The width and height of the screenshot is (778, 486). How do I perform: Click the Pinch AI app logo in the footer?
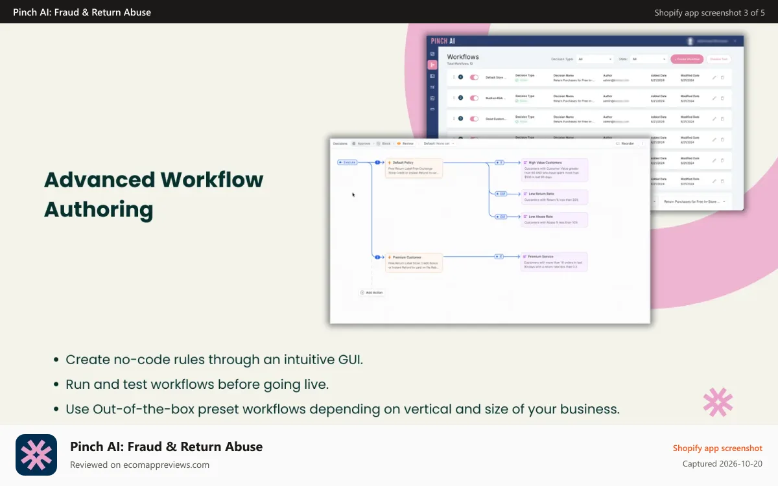pos(36,455)
